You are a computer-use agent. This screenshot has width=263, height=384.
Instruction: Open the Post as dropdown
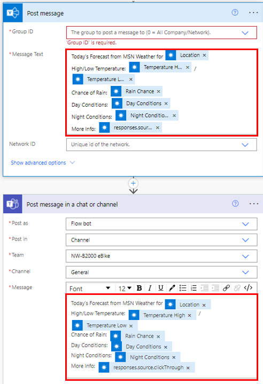pos(161,224)
